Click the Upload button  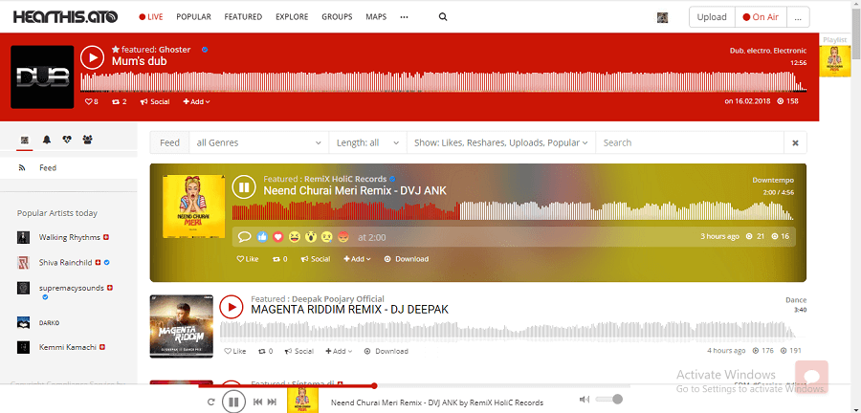(x=712, y=17)
